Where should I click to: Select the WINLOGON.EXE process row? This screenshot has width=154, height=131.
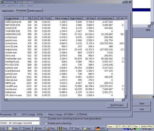click(x=64, y=22)
